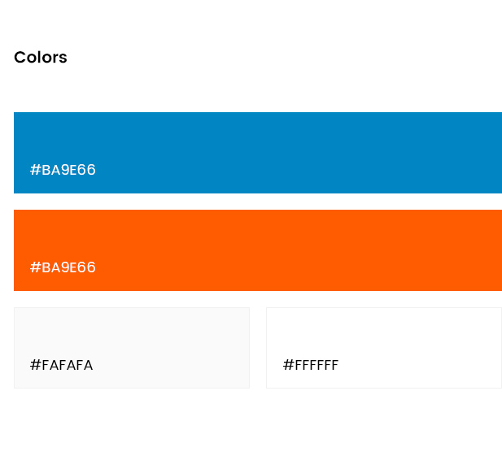Click the hash symbol in the #FAFAFA label
Image resolution: width=502 pixels, height=469 pixels.
pos(35,365)
